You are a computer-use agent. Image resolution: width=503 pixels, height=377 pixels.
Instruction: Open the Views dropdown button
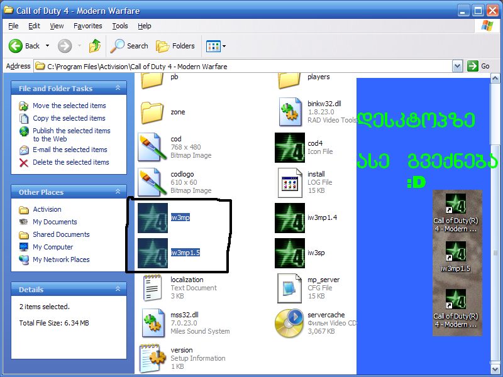(x=216, y=46)
